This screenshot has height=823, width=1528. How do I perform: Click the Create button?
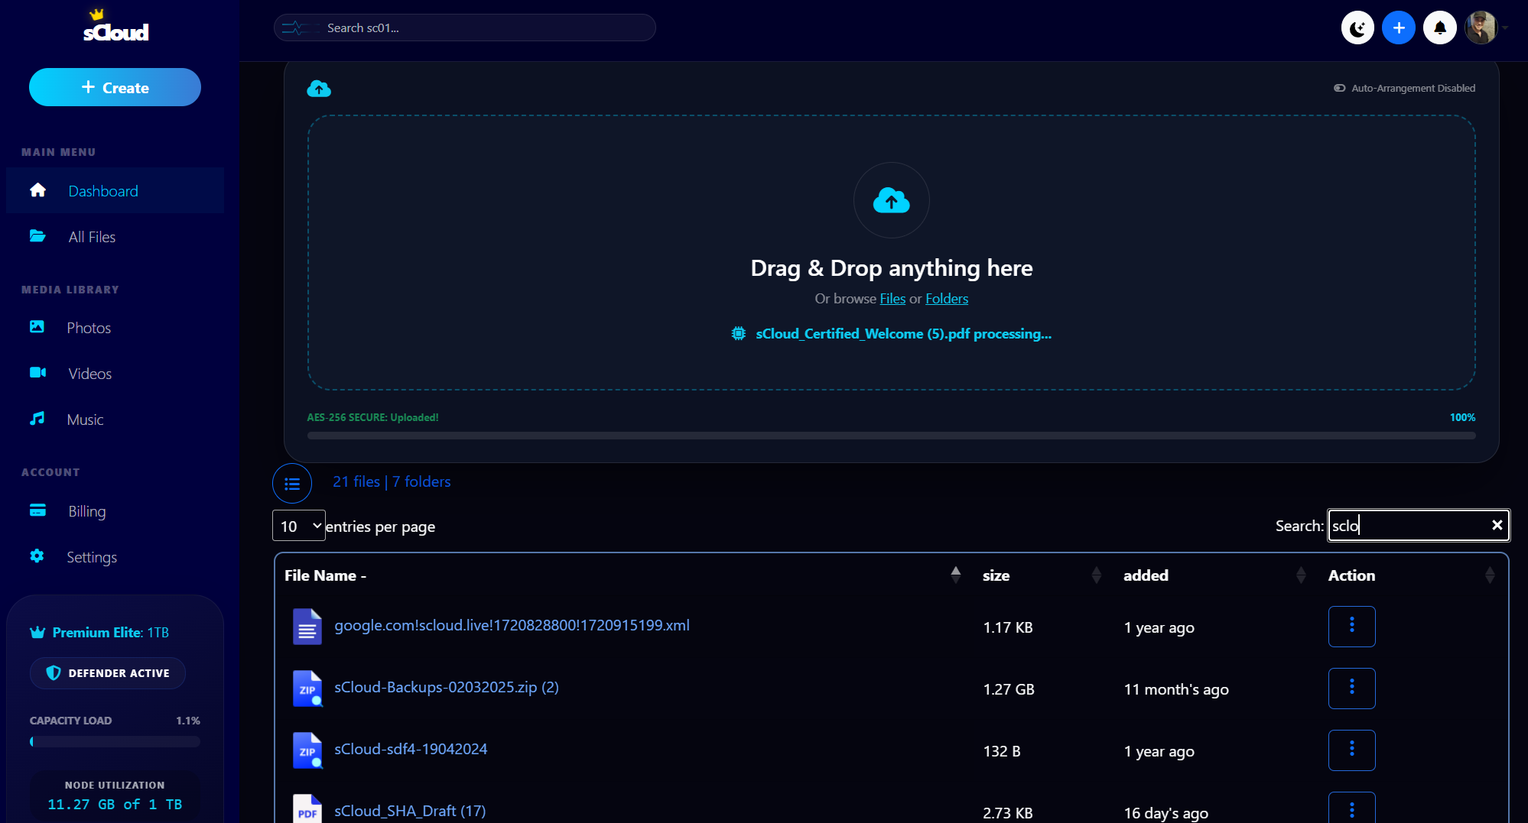pyautogui.click(x=115, y=87)
